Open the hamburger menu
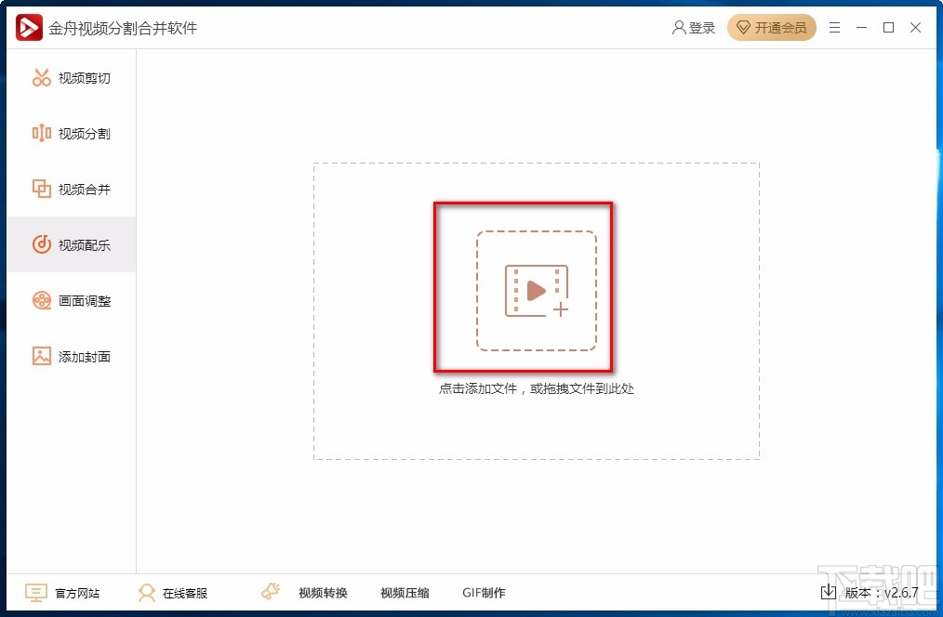943x617 pixels. pyautogui.click(x=834, y=27)
